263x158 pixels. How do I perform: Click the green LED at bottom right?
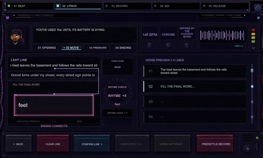(x=257, y=138)
